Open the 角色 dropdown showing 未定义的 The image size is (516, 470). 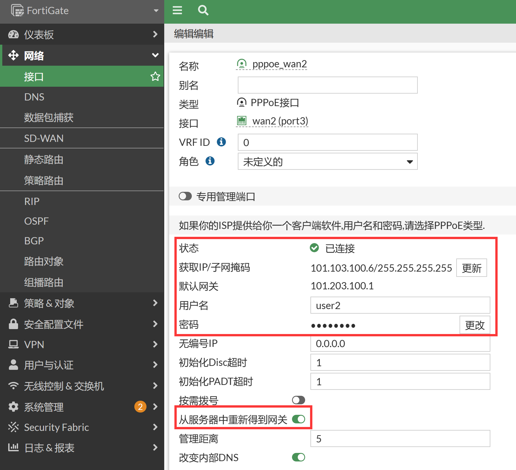point(327,162)
